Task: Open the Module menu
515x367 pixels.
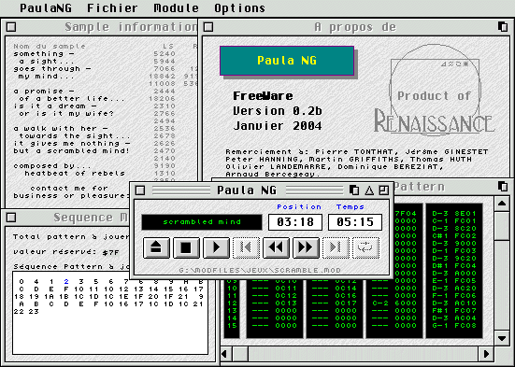Action: click(x=176, y=7)
